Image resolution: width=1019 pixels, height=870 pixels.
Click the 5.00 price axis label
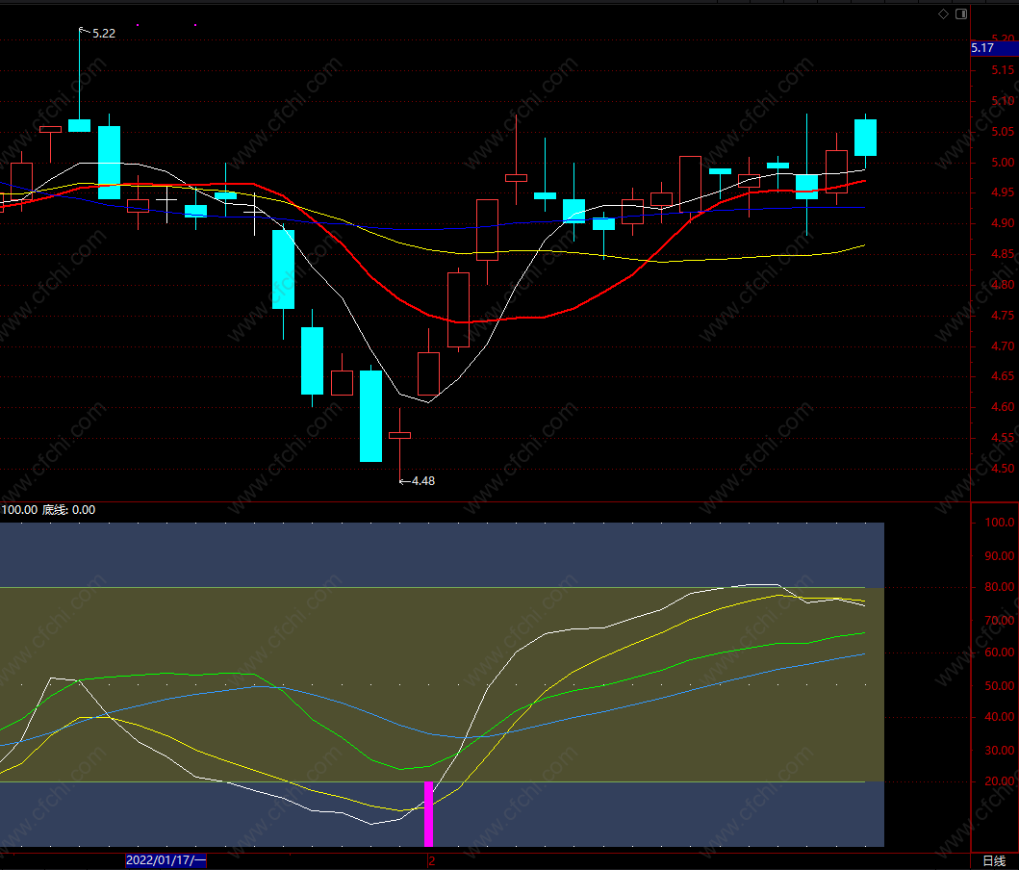click(1003, 163)
